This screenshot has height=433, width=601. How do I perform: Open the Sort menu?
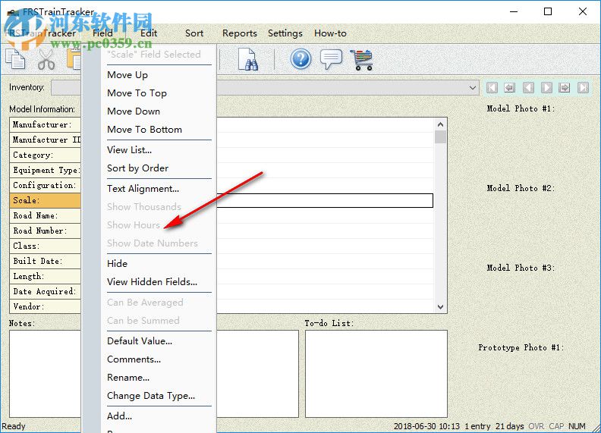[194, 33]
